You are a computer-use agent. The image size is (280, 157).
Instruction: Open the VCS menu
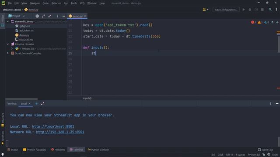[x=82, y=3]
